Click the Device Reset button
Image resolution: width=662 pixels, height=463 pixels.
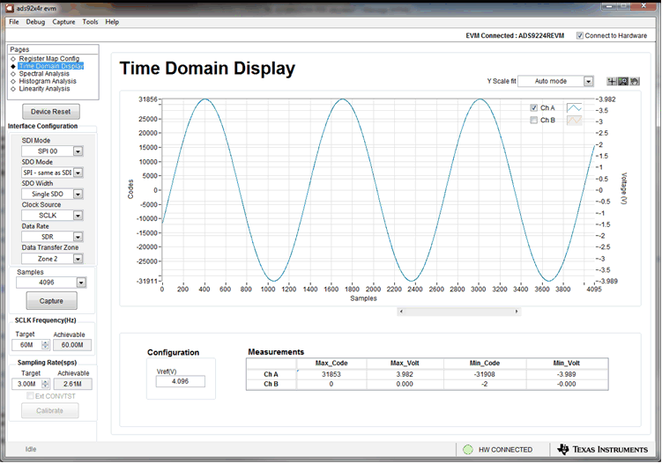pyautogui.click(x=52, y=112)
